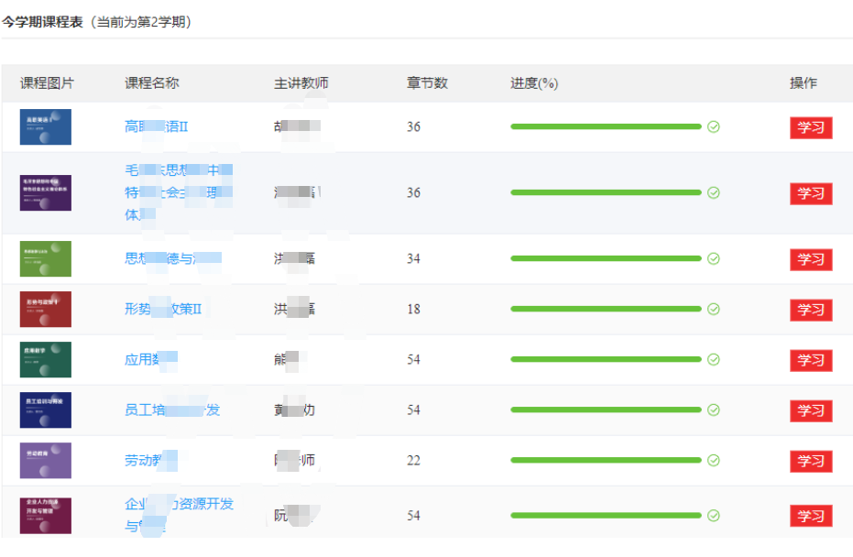Click chapter count 22 in 劳动教 row
This screenshot has width=853, height=557.
click(x=413, y=460)
